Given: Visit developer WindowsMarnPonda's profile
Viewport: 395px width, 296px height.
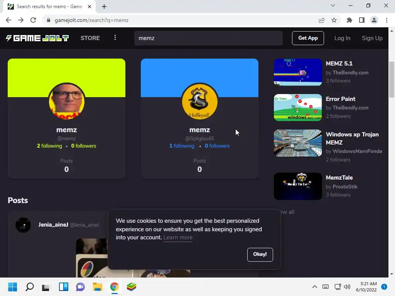Looking at the screenshot, I should click(357, 151).
